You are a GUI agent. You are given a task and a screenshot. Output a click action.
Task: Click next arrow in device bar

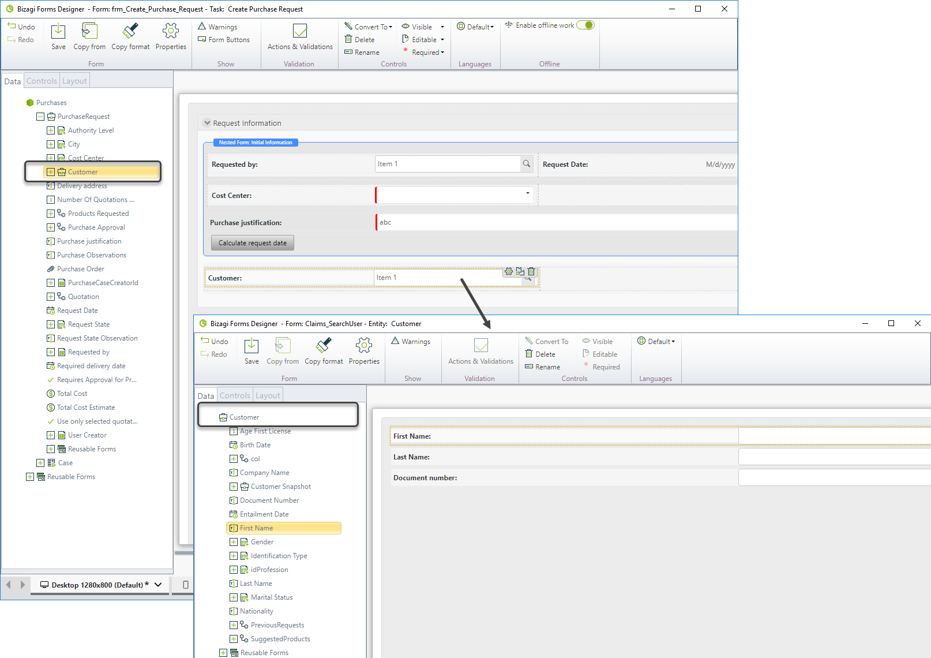22,585
